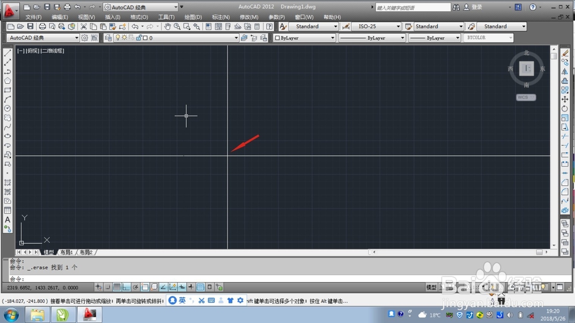This screenshot has width=575, height=323.
Task: Toggle Show Lineweight in status bar
Action: [x=191, y=287]
